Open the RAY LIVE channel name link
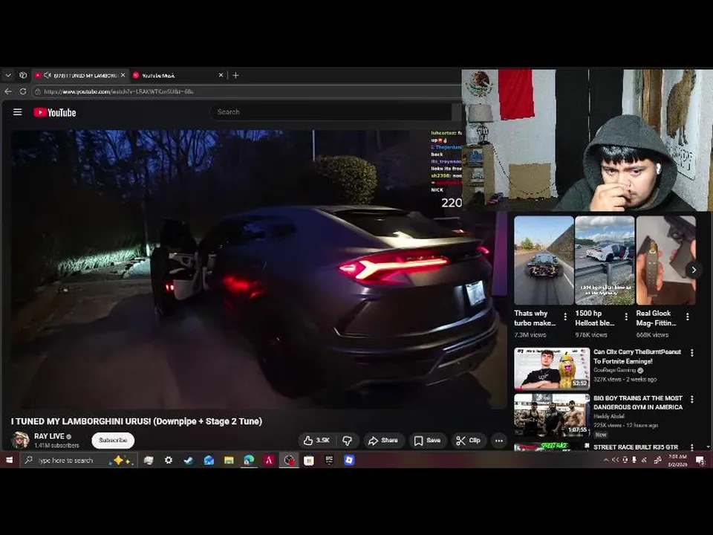Viewport: 713px width, 535px height. (49, 436)
